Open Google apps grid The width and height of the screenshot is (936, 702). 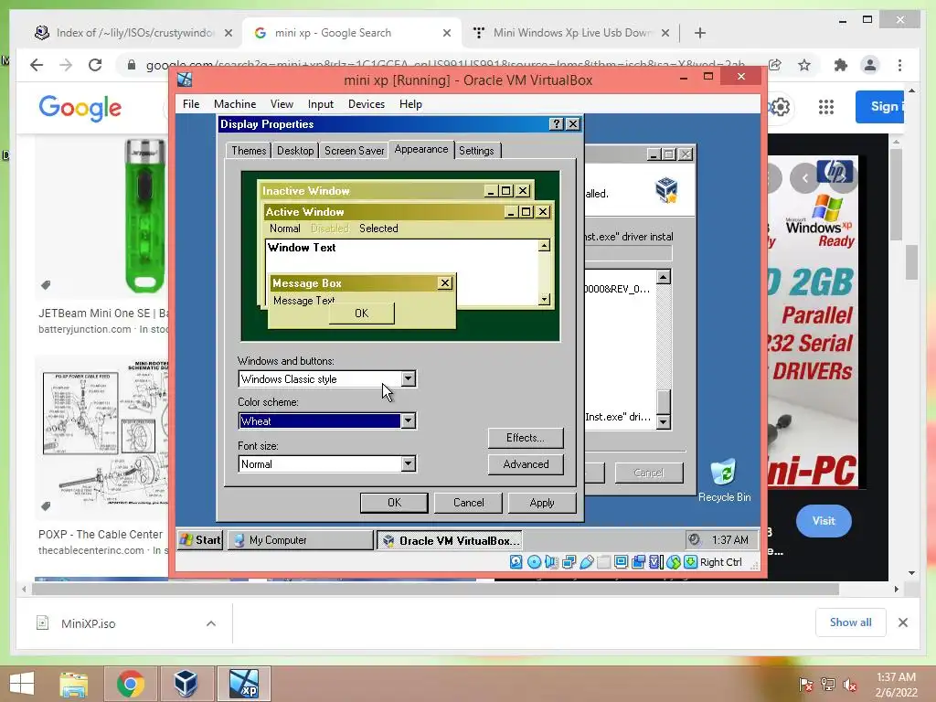[826, 107]
